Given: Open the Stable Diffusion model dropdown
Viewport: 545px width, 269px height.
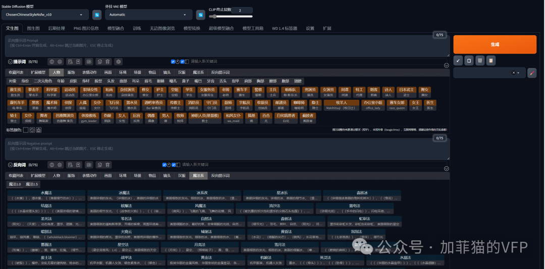Looking at the screenshot, I should (45, 15).
